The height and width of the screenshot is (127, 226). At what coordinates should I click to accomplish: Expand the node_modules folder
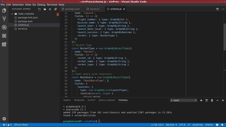[x=12, y=14]
